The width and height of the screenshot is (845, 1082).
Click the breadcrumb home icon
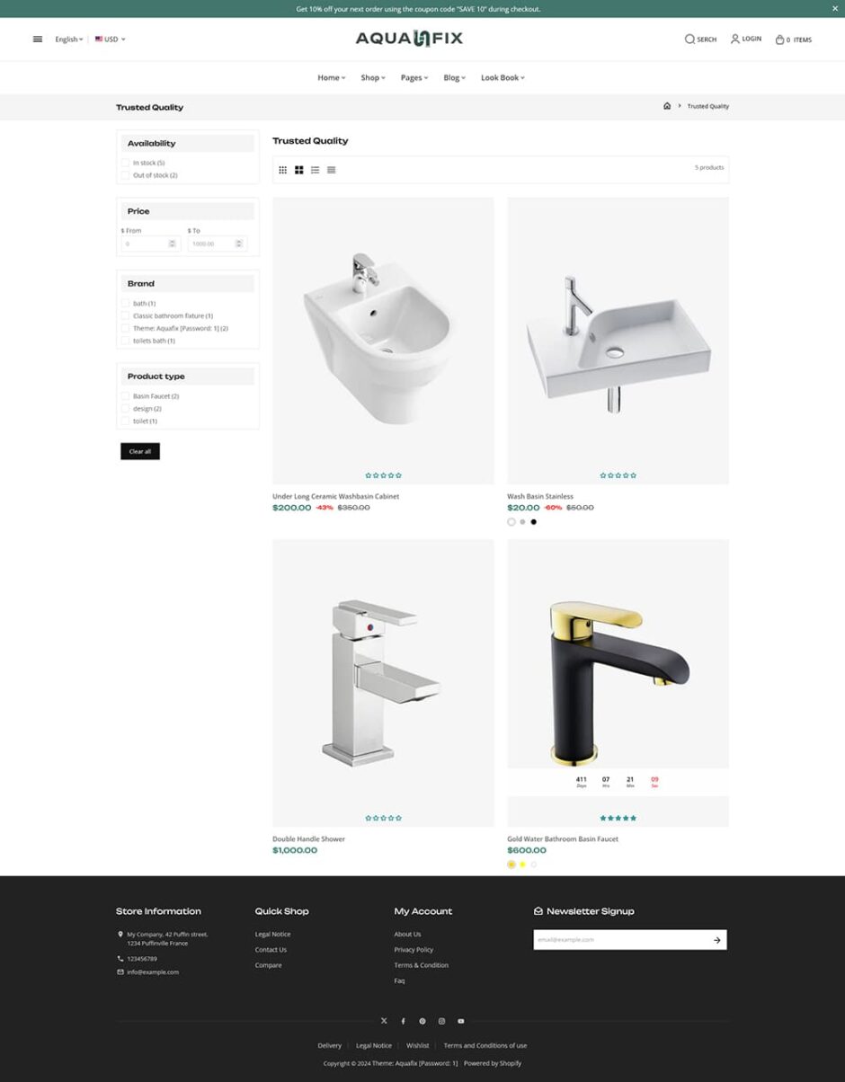tap(667, 106)
